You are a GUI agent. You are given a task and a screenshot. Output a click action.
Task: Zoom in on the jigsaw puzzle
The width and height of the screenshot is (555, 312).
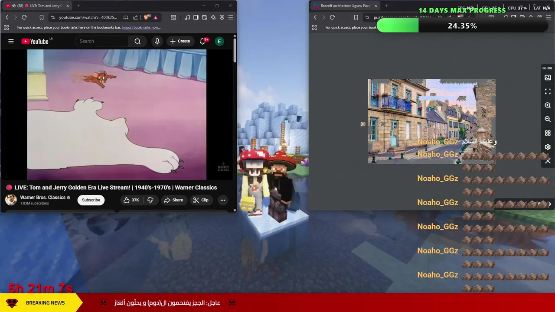tap(548, 105)
